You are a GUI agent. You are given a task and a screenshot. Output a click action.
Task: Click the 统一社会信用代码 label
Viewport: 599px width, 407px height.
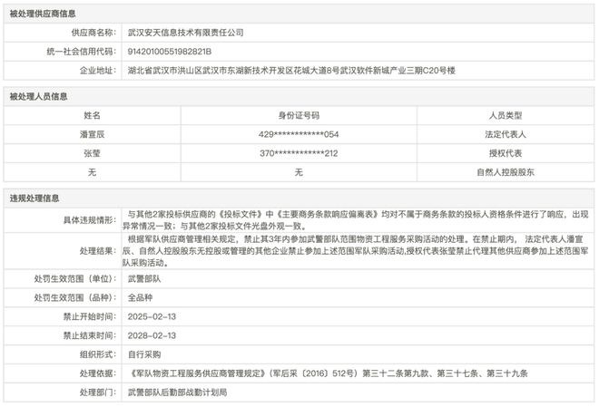(81, 52)
